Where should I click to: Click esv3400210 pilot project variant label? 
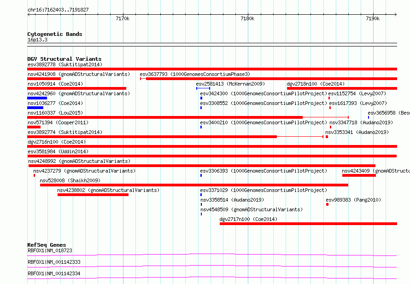(264, 122)
